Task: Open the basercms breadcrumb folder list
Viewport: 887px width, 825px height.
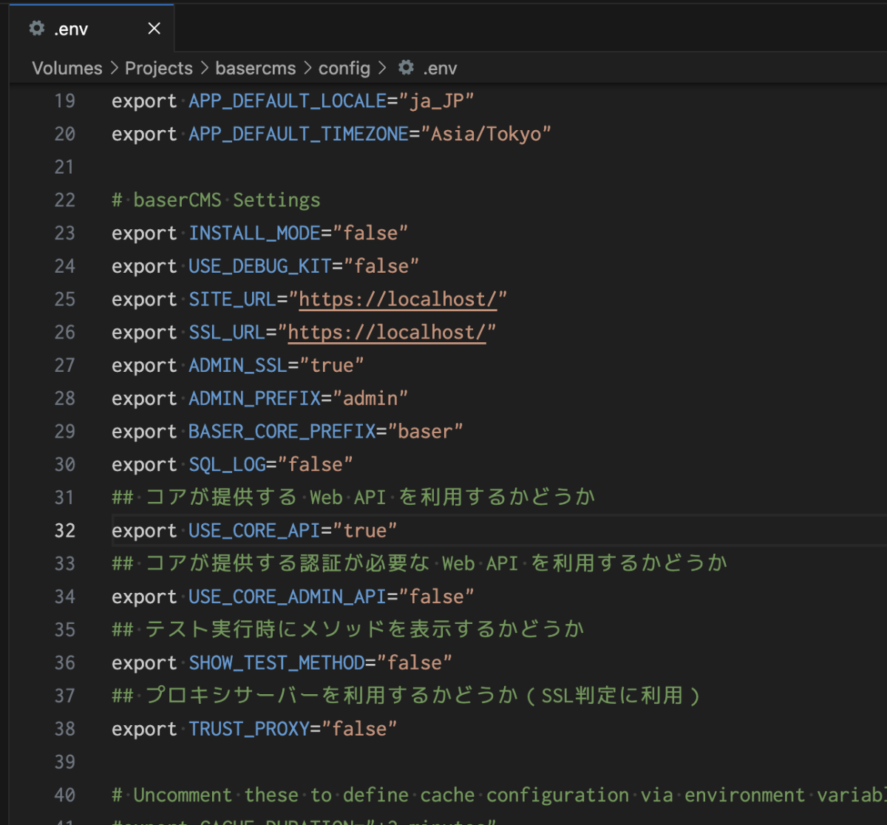Action: (255, 69)
